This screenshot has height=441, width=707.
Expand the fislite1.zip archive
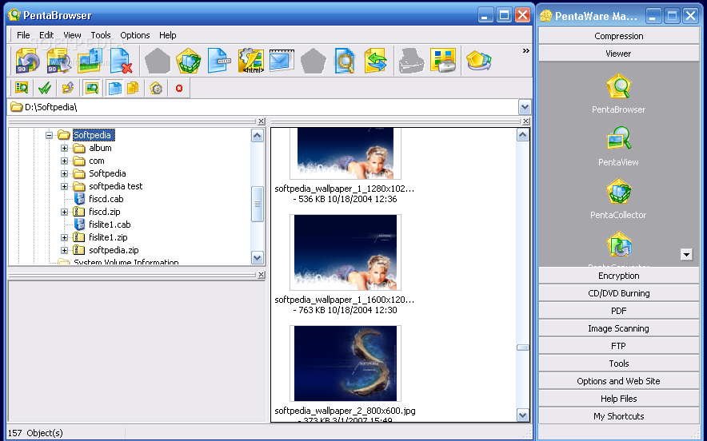(64, 237)
